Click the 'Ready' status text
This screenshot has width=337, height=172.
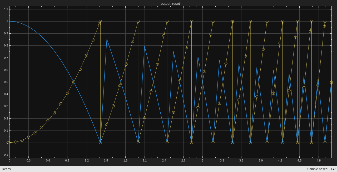pos(6,169)
